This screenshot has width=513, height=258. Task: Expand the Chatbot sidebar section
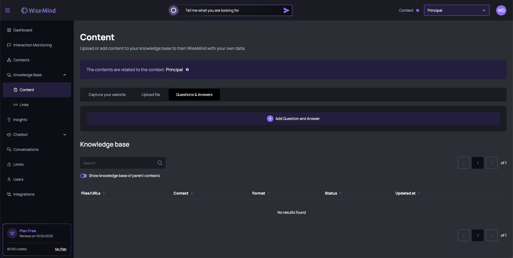(x=65, y=135)
